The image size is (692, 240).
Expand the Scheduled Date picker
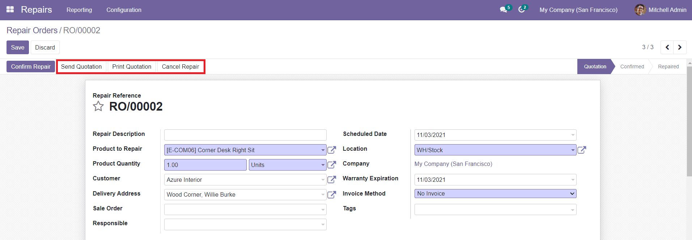495,135
